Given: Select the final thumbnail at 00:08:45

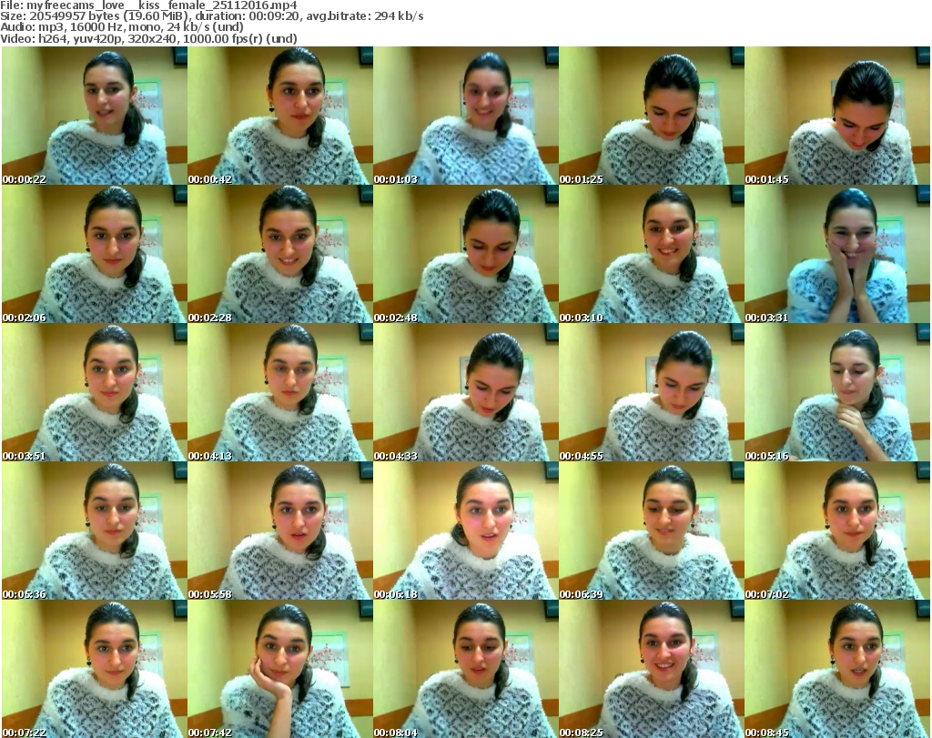Looking at the screenshot, I should coord(836,669).
